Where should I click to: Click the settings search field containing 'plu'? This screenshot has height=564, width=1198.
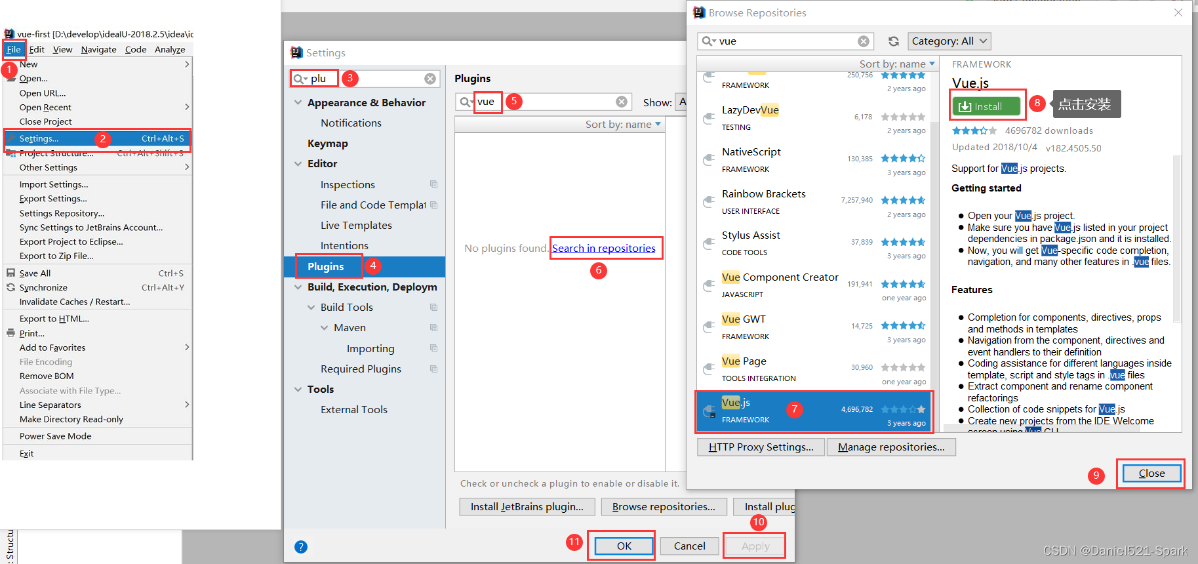(364, 79)
